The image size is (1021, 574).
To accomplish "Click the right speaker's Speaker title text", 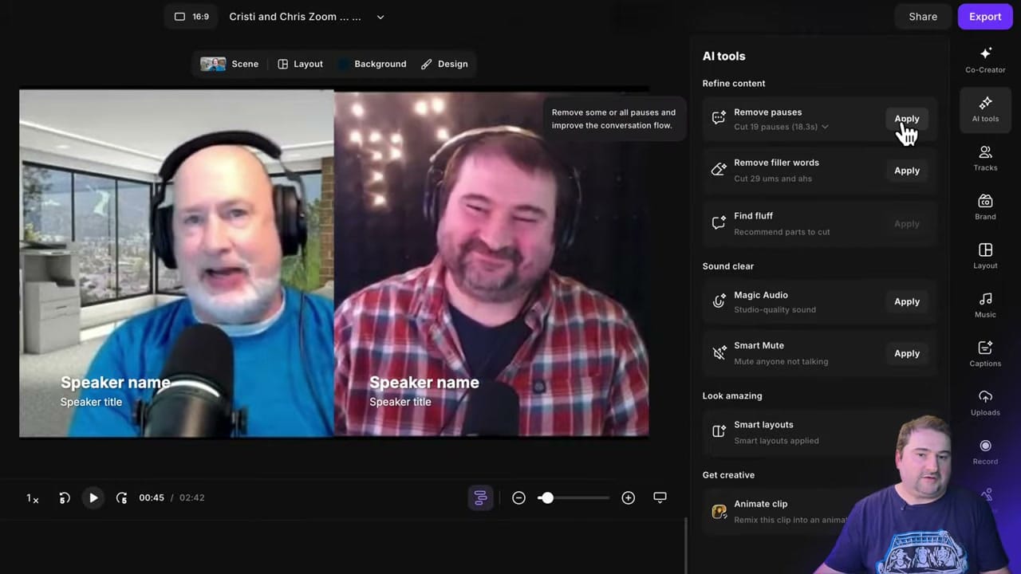I will tap(400, 402).
